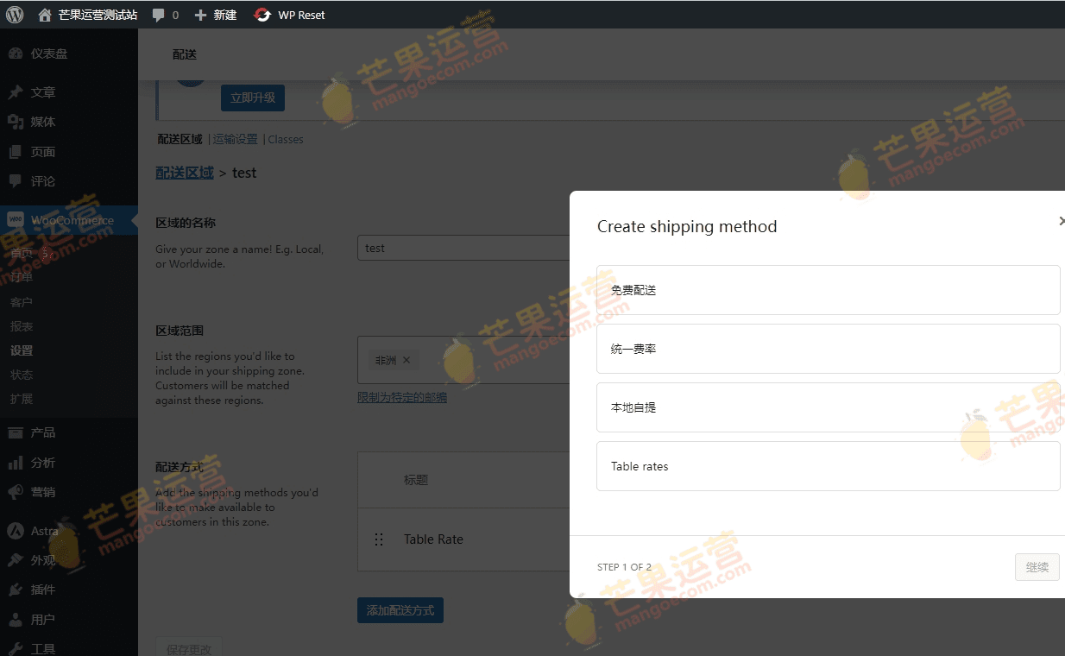Switch to the Classes sub-tab

(286, 139)
